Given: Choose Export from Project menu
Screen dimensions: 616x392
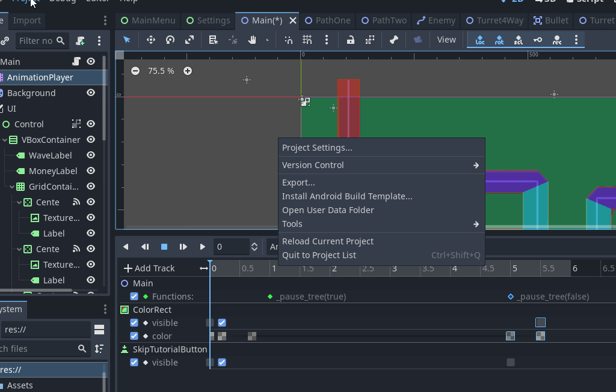Looking at the screenshot, I should [381, 182].
